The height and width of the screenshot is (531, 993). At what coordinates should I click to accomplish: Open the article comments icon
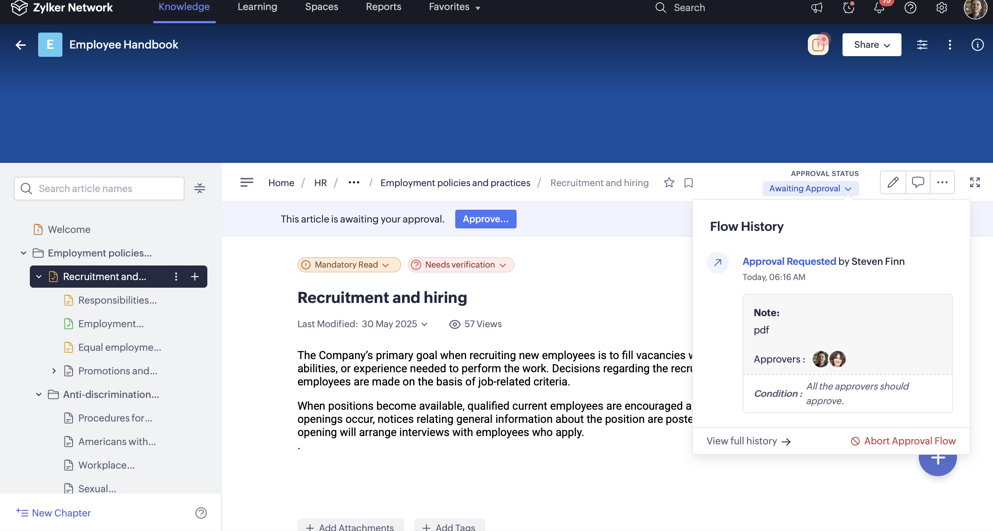(917, 182)
